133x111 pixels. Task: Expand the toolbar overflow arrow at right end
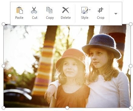tap(116, 14)
